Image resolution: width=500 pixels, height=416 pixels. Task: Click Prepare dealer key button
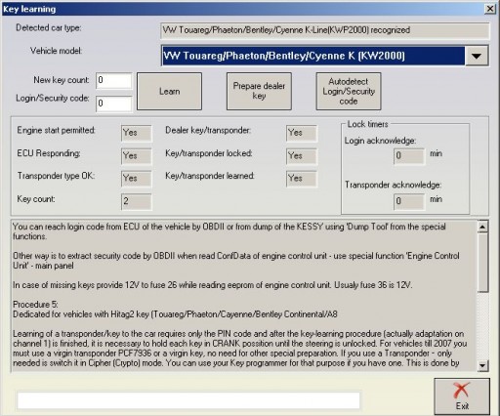click(259, 92)
